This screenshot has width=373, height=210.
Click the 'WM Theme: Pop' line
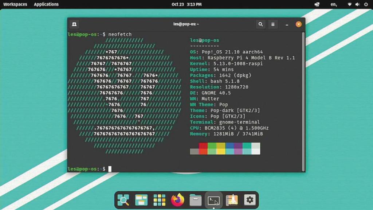(209, 105)
